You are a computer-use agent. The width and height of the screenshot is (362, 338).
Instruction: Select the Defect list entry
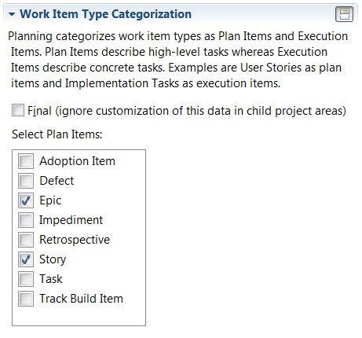(x=57, y=181)
